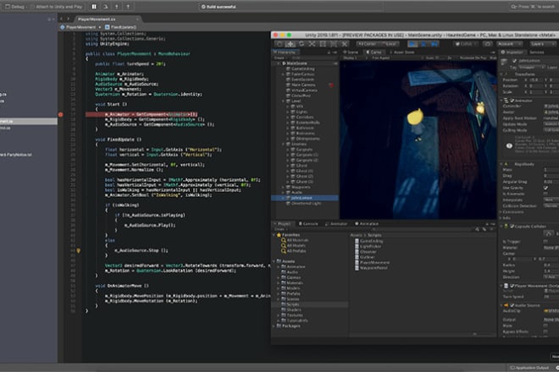The height and width of the screenshot is (372, 559).
Task: Collapse the MainScene hierarchy root
Action: [279, 63]
